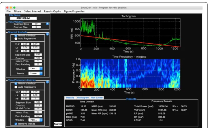Select Auto Regressive in Spectral Analysis
This screenshot has height=128, width=208.
(16, 39)
